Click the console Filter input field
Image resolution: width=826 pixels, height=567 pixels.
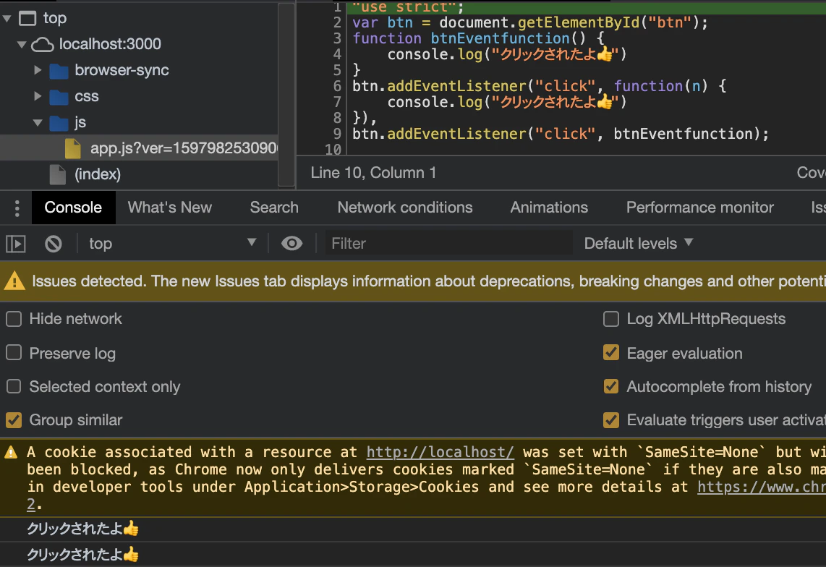pos(449,244)
